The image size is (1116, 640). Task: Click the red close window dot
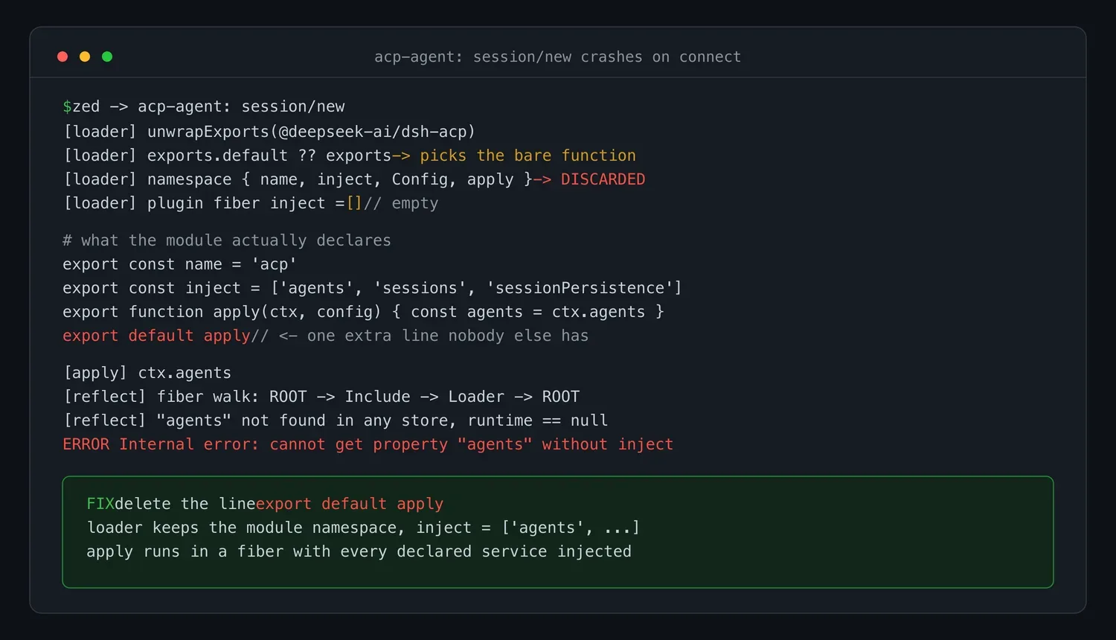(x=62, y=57)
